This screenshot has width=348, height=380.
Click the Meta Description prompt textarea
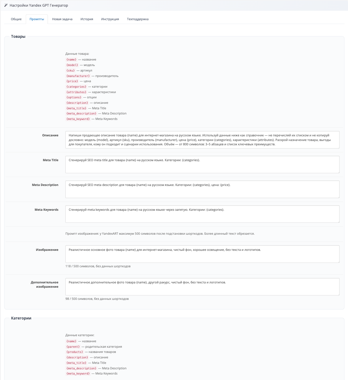(x=202, y=189)
